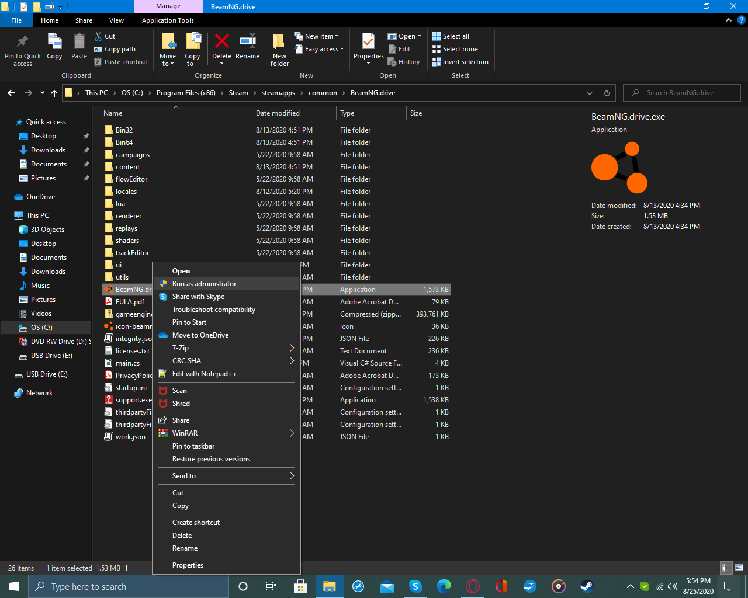Expand the 7-Zip submenu
Screen dimensions: 748x598
click(227, 348)
